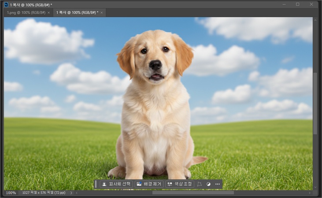
Task: Click the horizontal scrollbar thumb
Action: (x=193, y=193)
